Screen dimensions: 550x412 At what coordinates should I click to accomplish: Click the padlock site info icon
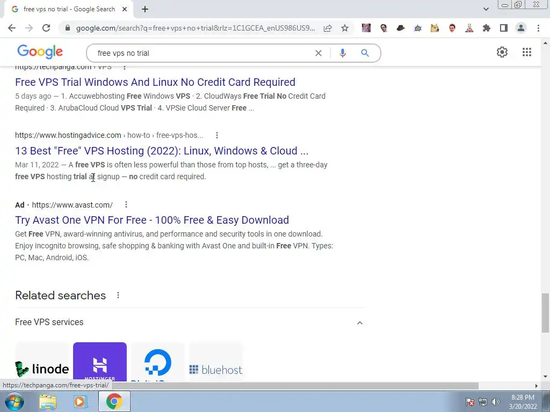coord(68,28)
